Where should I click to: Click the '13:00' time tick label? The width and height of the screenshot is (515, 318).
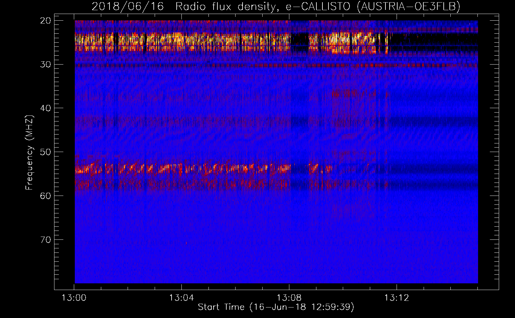pos(74,298)
